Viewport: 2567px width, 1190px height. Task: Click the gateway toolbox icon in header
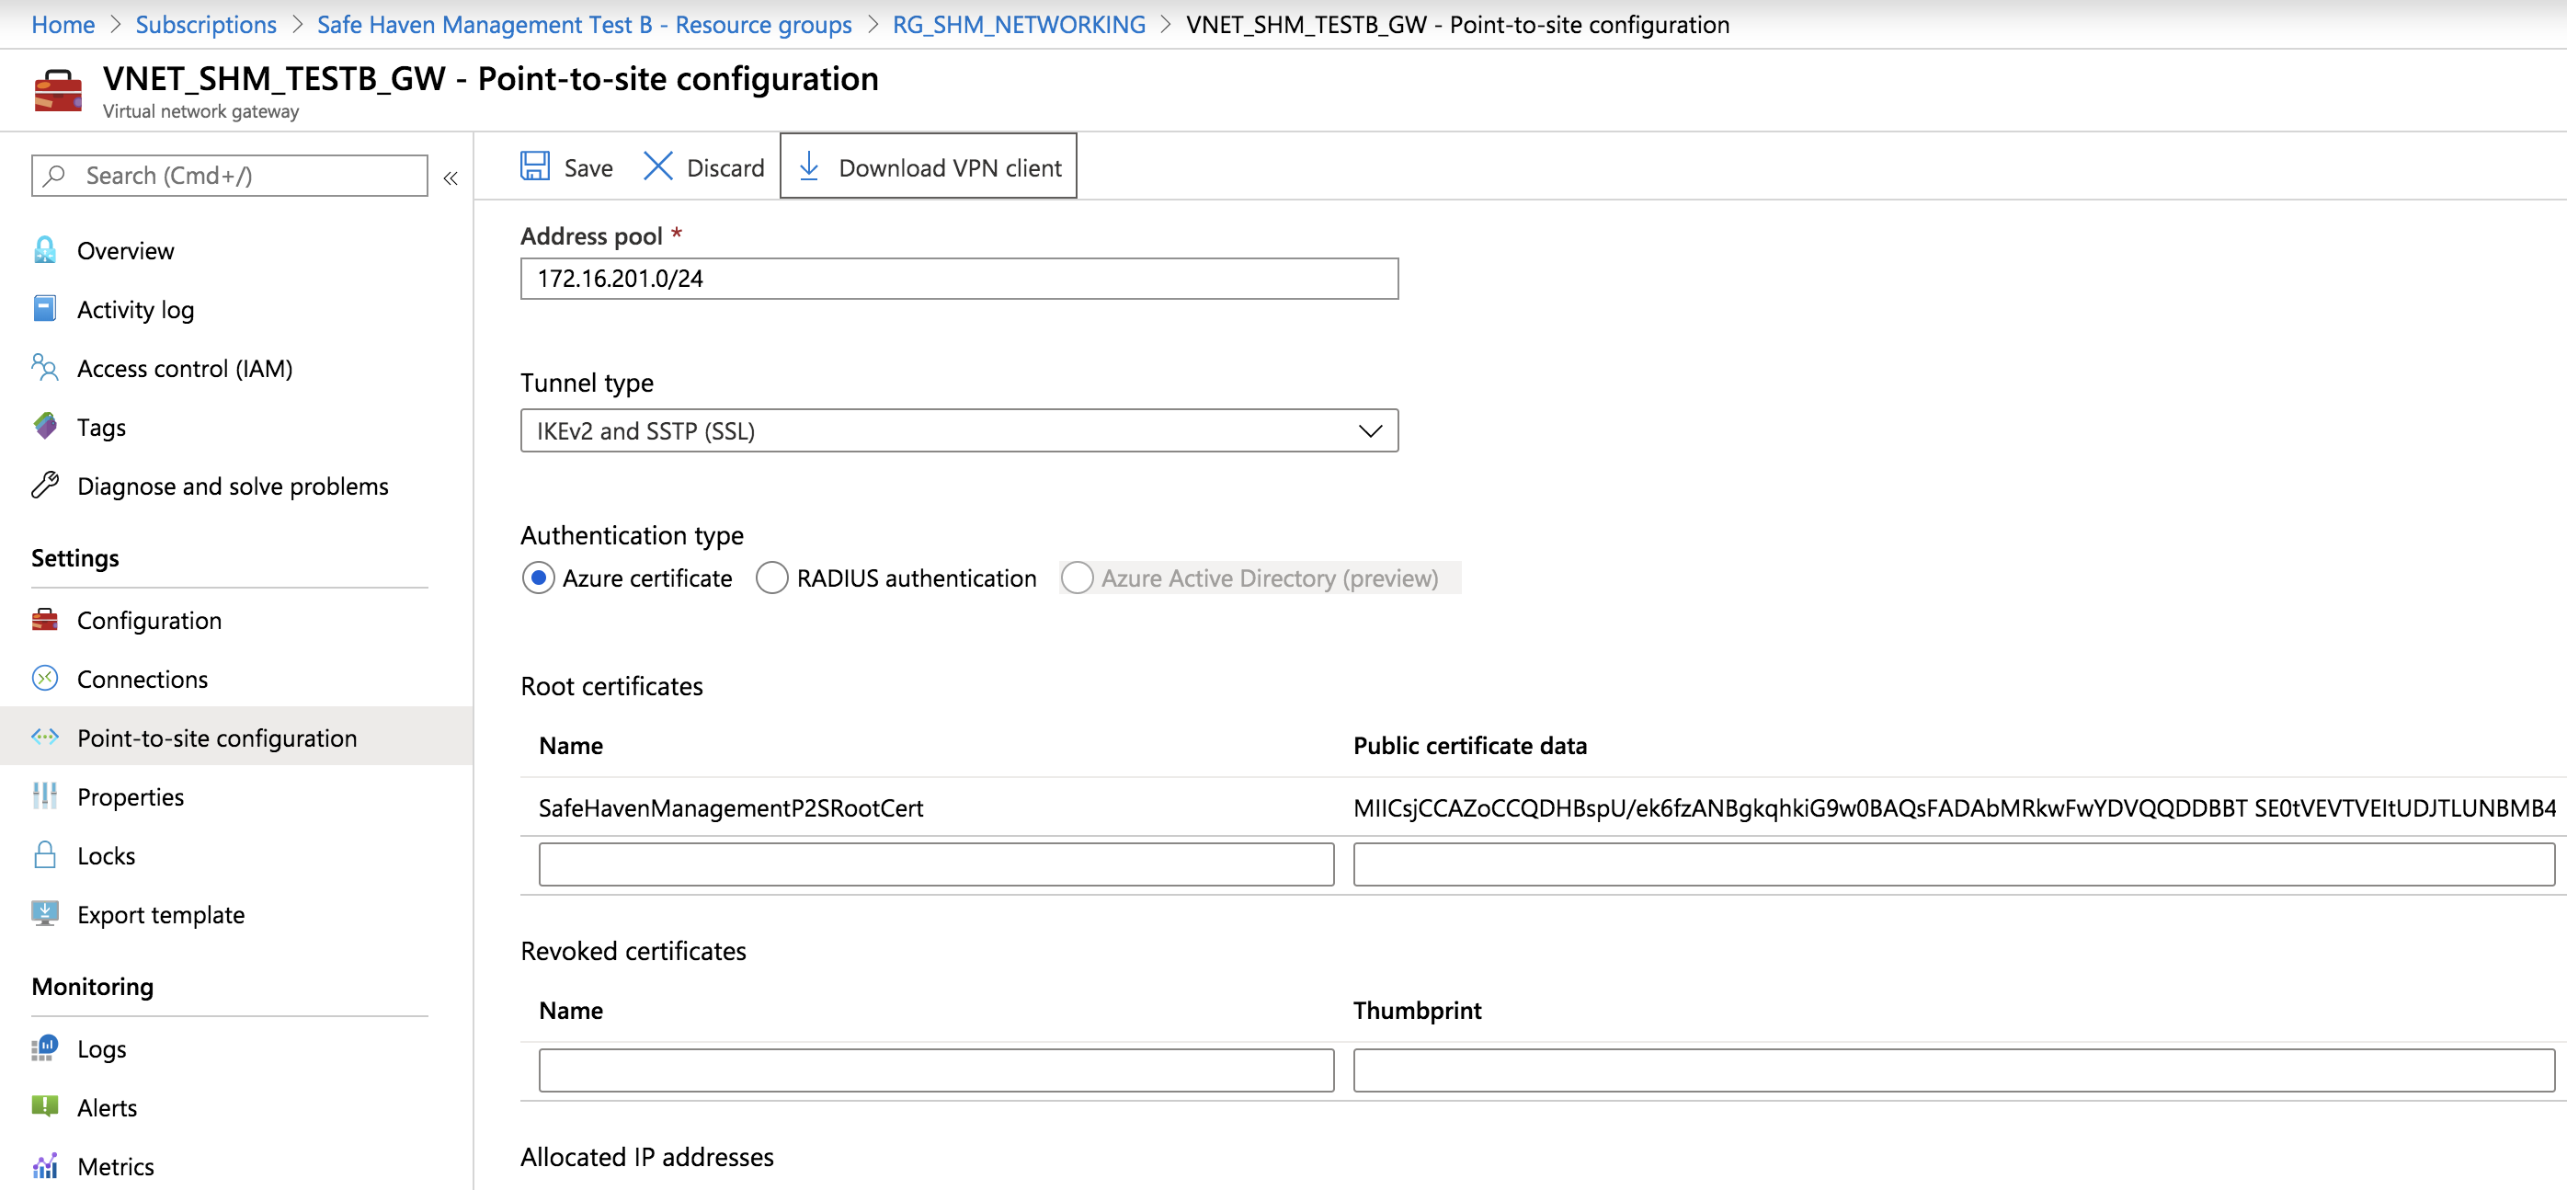[58, 91]
